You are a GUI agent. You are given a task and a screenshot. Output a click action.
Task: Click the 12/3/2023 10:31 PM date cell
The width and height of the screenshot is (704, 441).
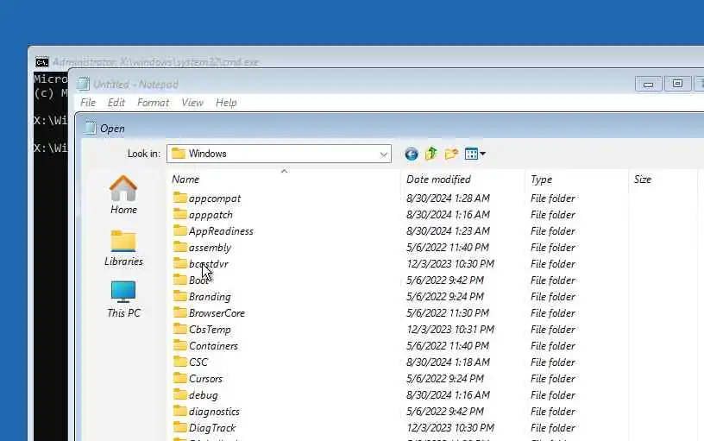pyautogui.click(x=450, y=329)
